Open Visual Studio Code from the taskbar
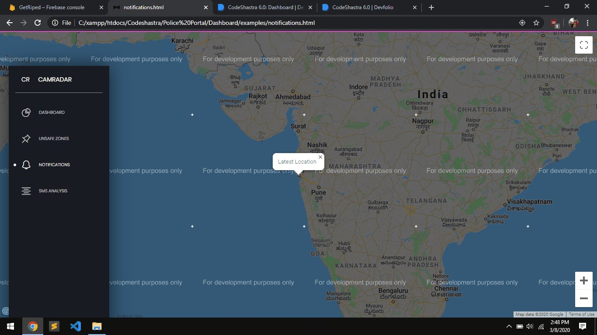This screenshot has height=335, width=597. pos(76,326)
